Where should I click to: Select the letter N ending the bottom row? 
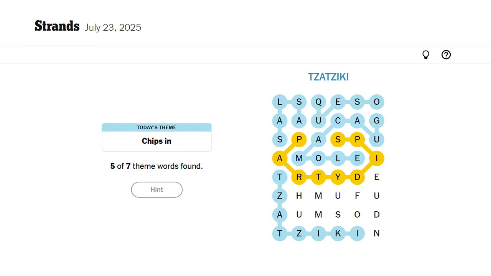(377, 233)
